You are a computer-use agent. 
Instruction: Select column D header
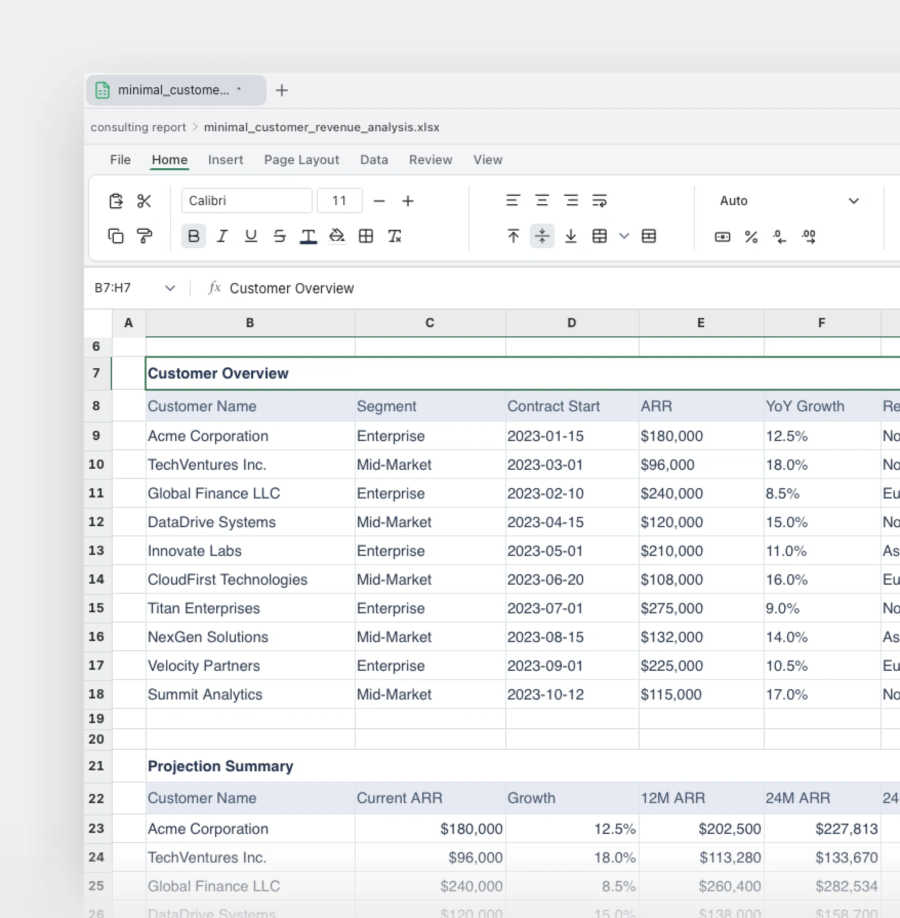[x=572, y=323]
